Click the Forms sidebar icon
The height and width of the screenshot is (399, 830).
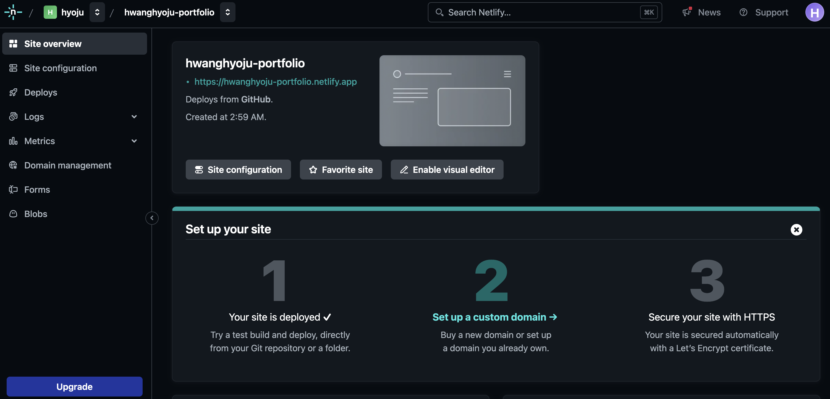pyautogui.click(x=13, y=189)
